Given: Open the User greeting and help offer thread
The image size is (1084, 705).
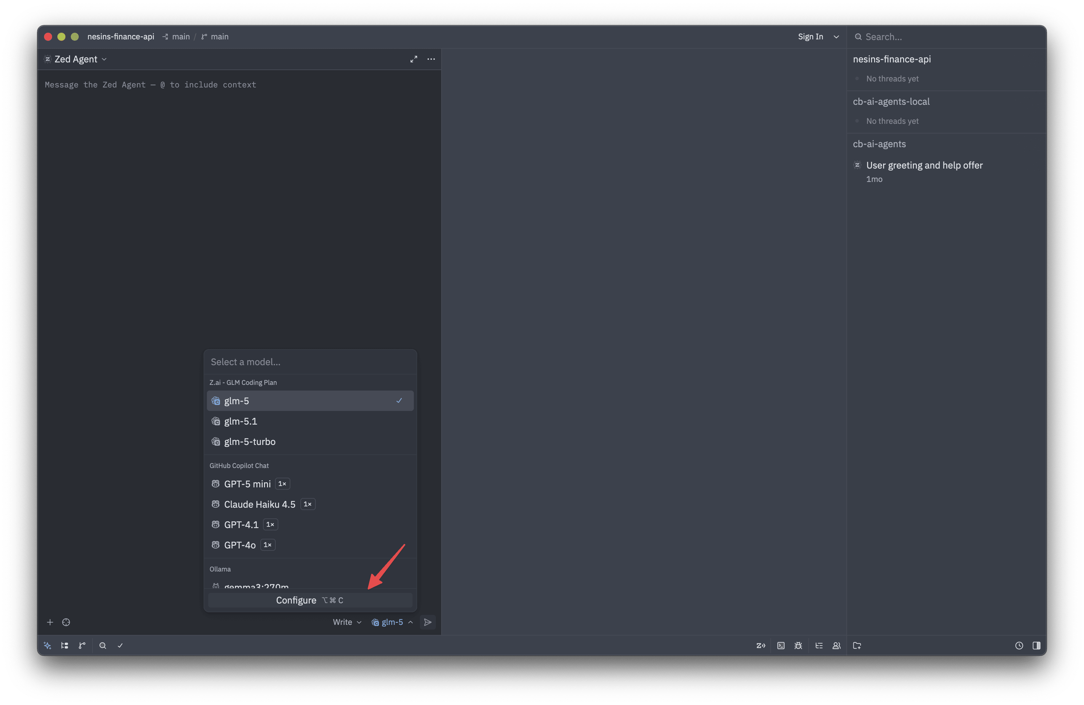Looking at the screenshot, I should tap(946, 171).
